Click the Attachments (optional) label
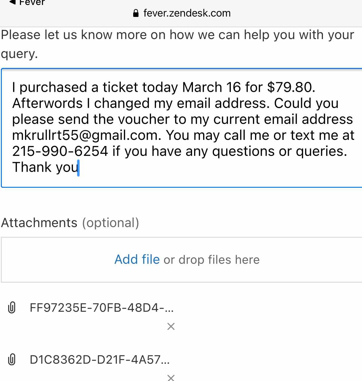 pos(70,223)
